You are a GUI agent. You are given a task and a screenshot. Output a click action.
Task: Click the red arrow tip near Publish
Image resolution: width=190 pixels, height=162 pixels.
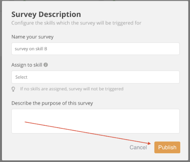(x=150, y=144)
